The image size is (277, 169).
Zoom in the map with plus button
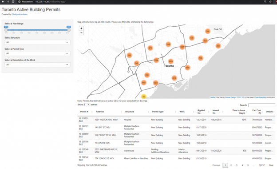pos(81,28)
